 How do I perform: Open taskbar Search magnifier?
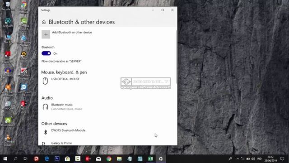[15, 159]
